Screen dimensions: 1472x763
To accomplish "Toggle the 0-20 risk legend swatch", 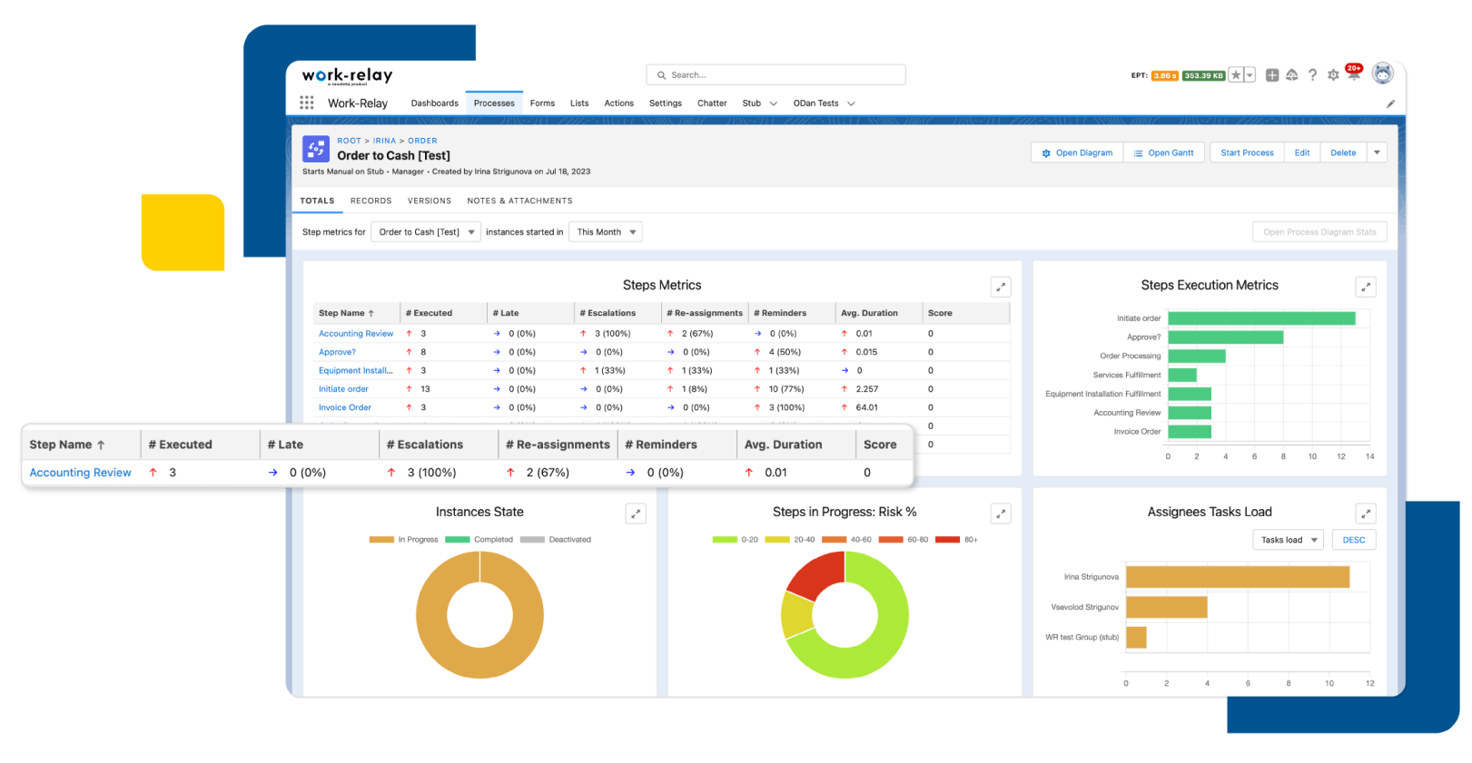I will click(x=725, y=540).
